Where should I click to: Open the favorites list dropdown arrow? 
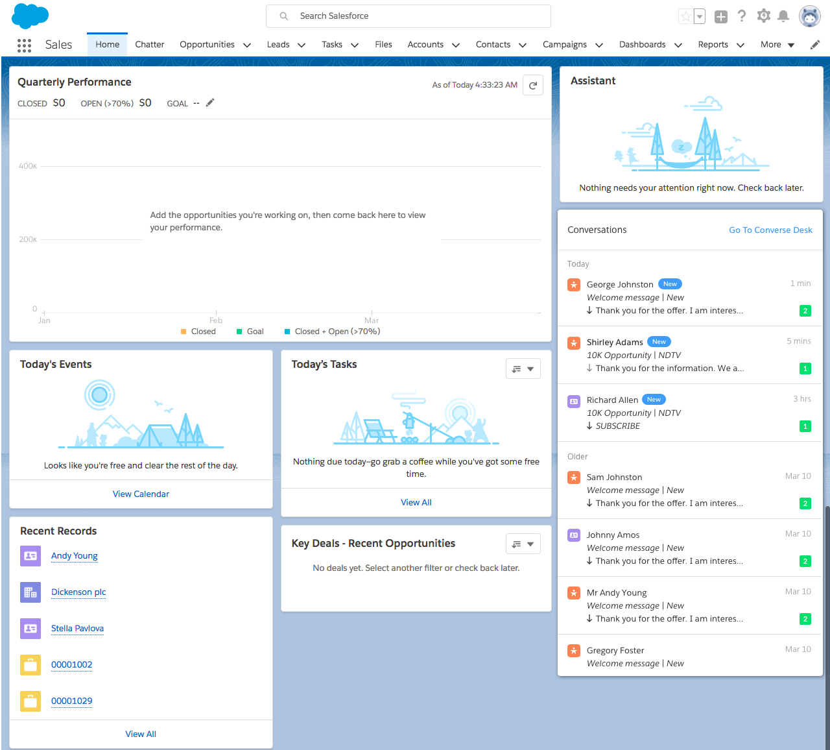(700, 17)
